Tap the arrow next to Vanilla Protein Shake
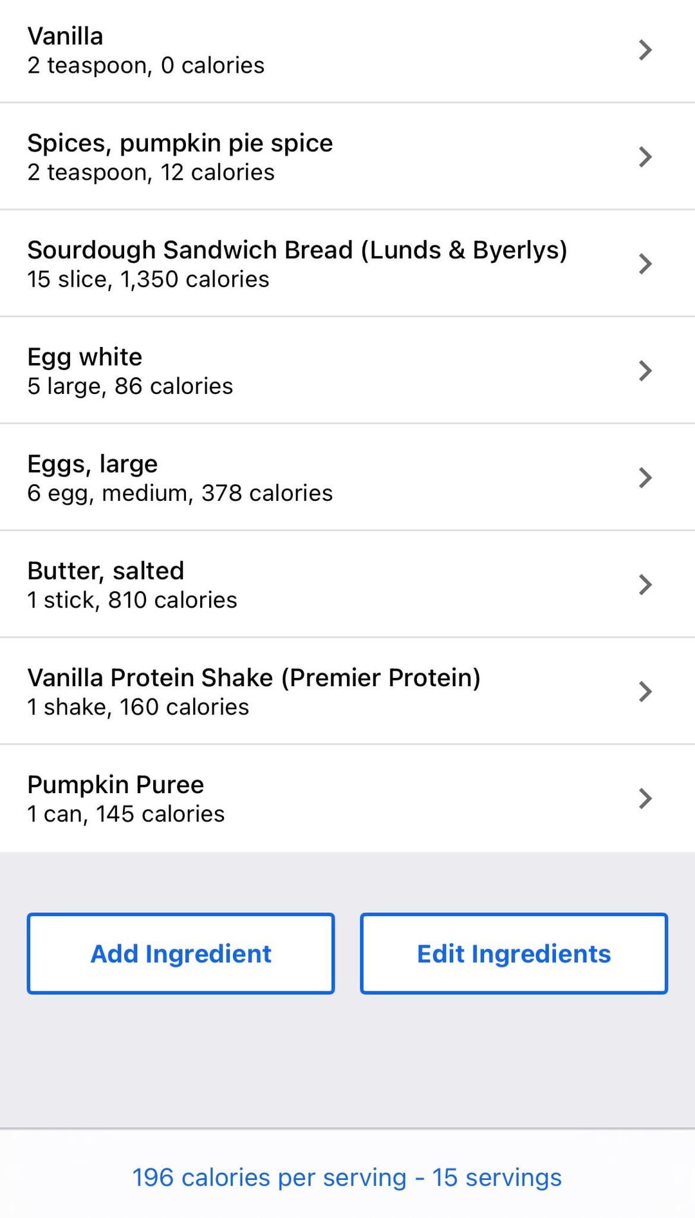Screen dimensions: 695x1218 point(645,691)
